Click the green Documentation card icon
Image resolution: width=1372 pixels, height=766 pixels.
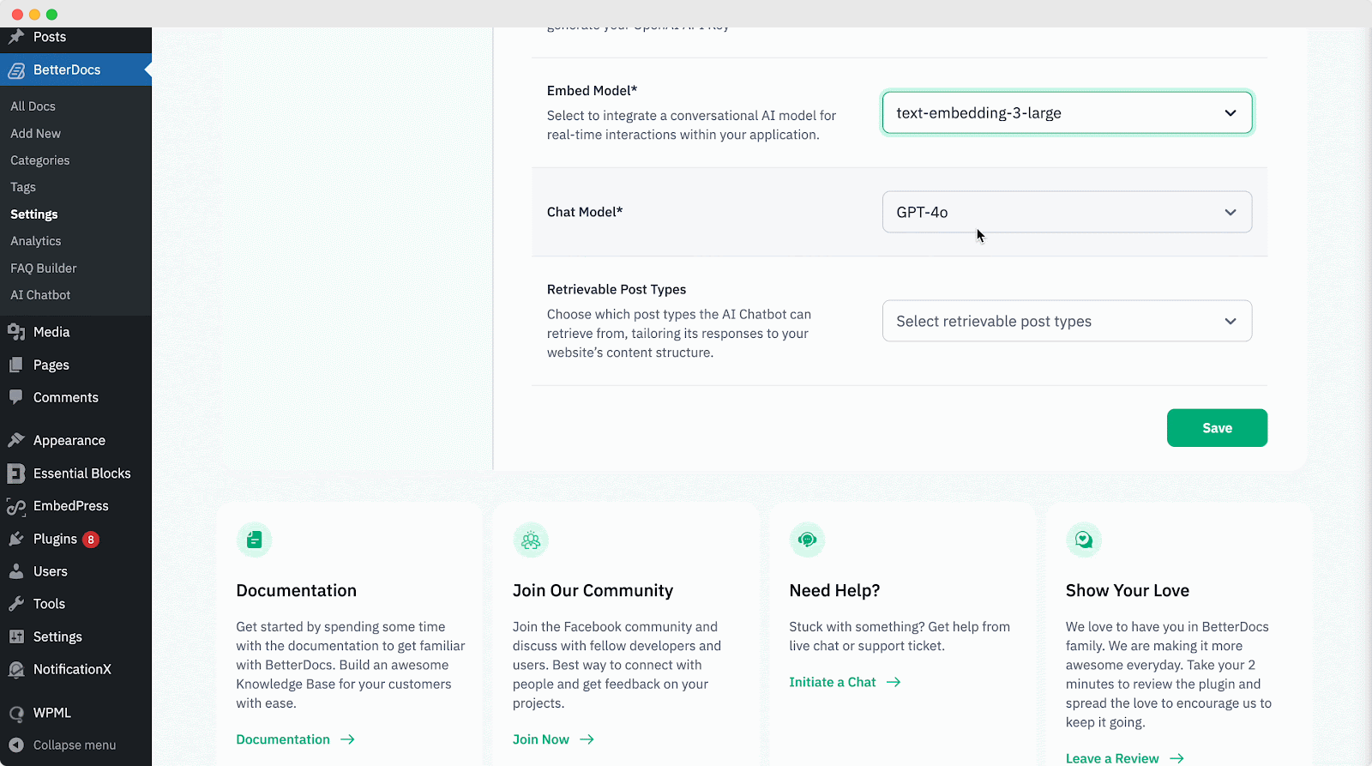coord(254,540)
